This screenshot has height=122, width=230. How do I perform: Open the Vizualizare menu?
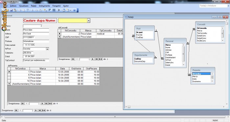pos(24,6)
